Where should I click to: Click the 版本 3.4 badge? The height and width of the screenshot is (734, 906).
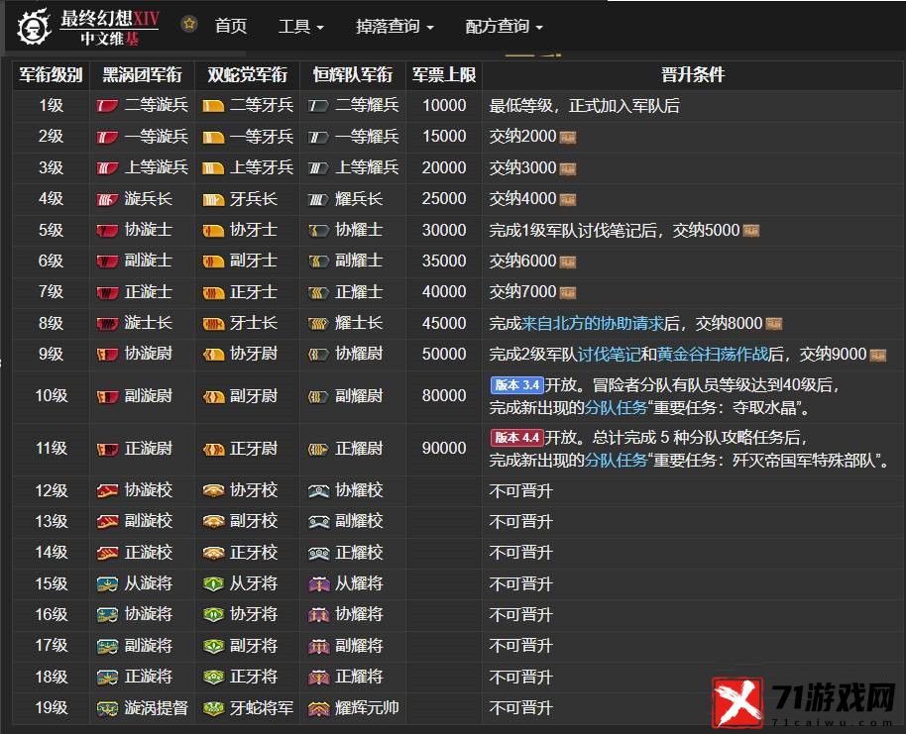(x=517, y=385)
